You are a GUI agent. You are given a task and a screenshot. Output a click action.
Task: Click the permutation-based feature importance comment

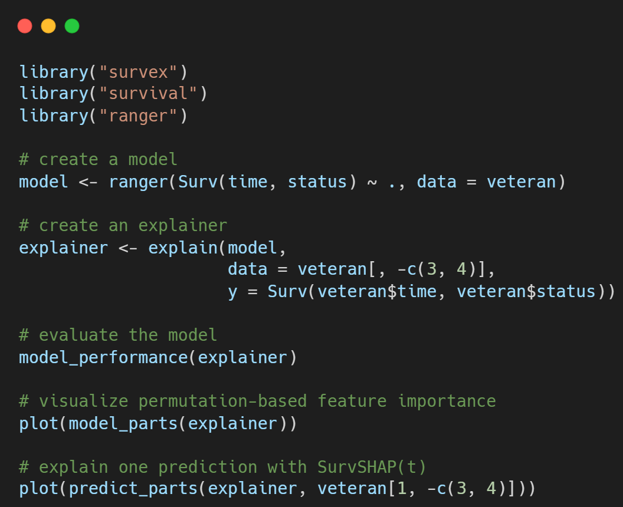point(257,401)
